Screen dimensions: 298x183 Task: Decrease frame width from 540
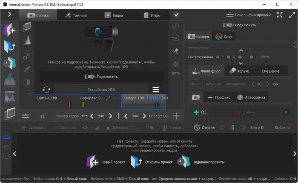(92, 116)
